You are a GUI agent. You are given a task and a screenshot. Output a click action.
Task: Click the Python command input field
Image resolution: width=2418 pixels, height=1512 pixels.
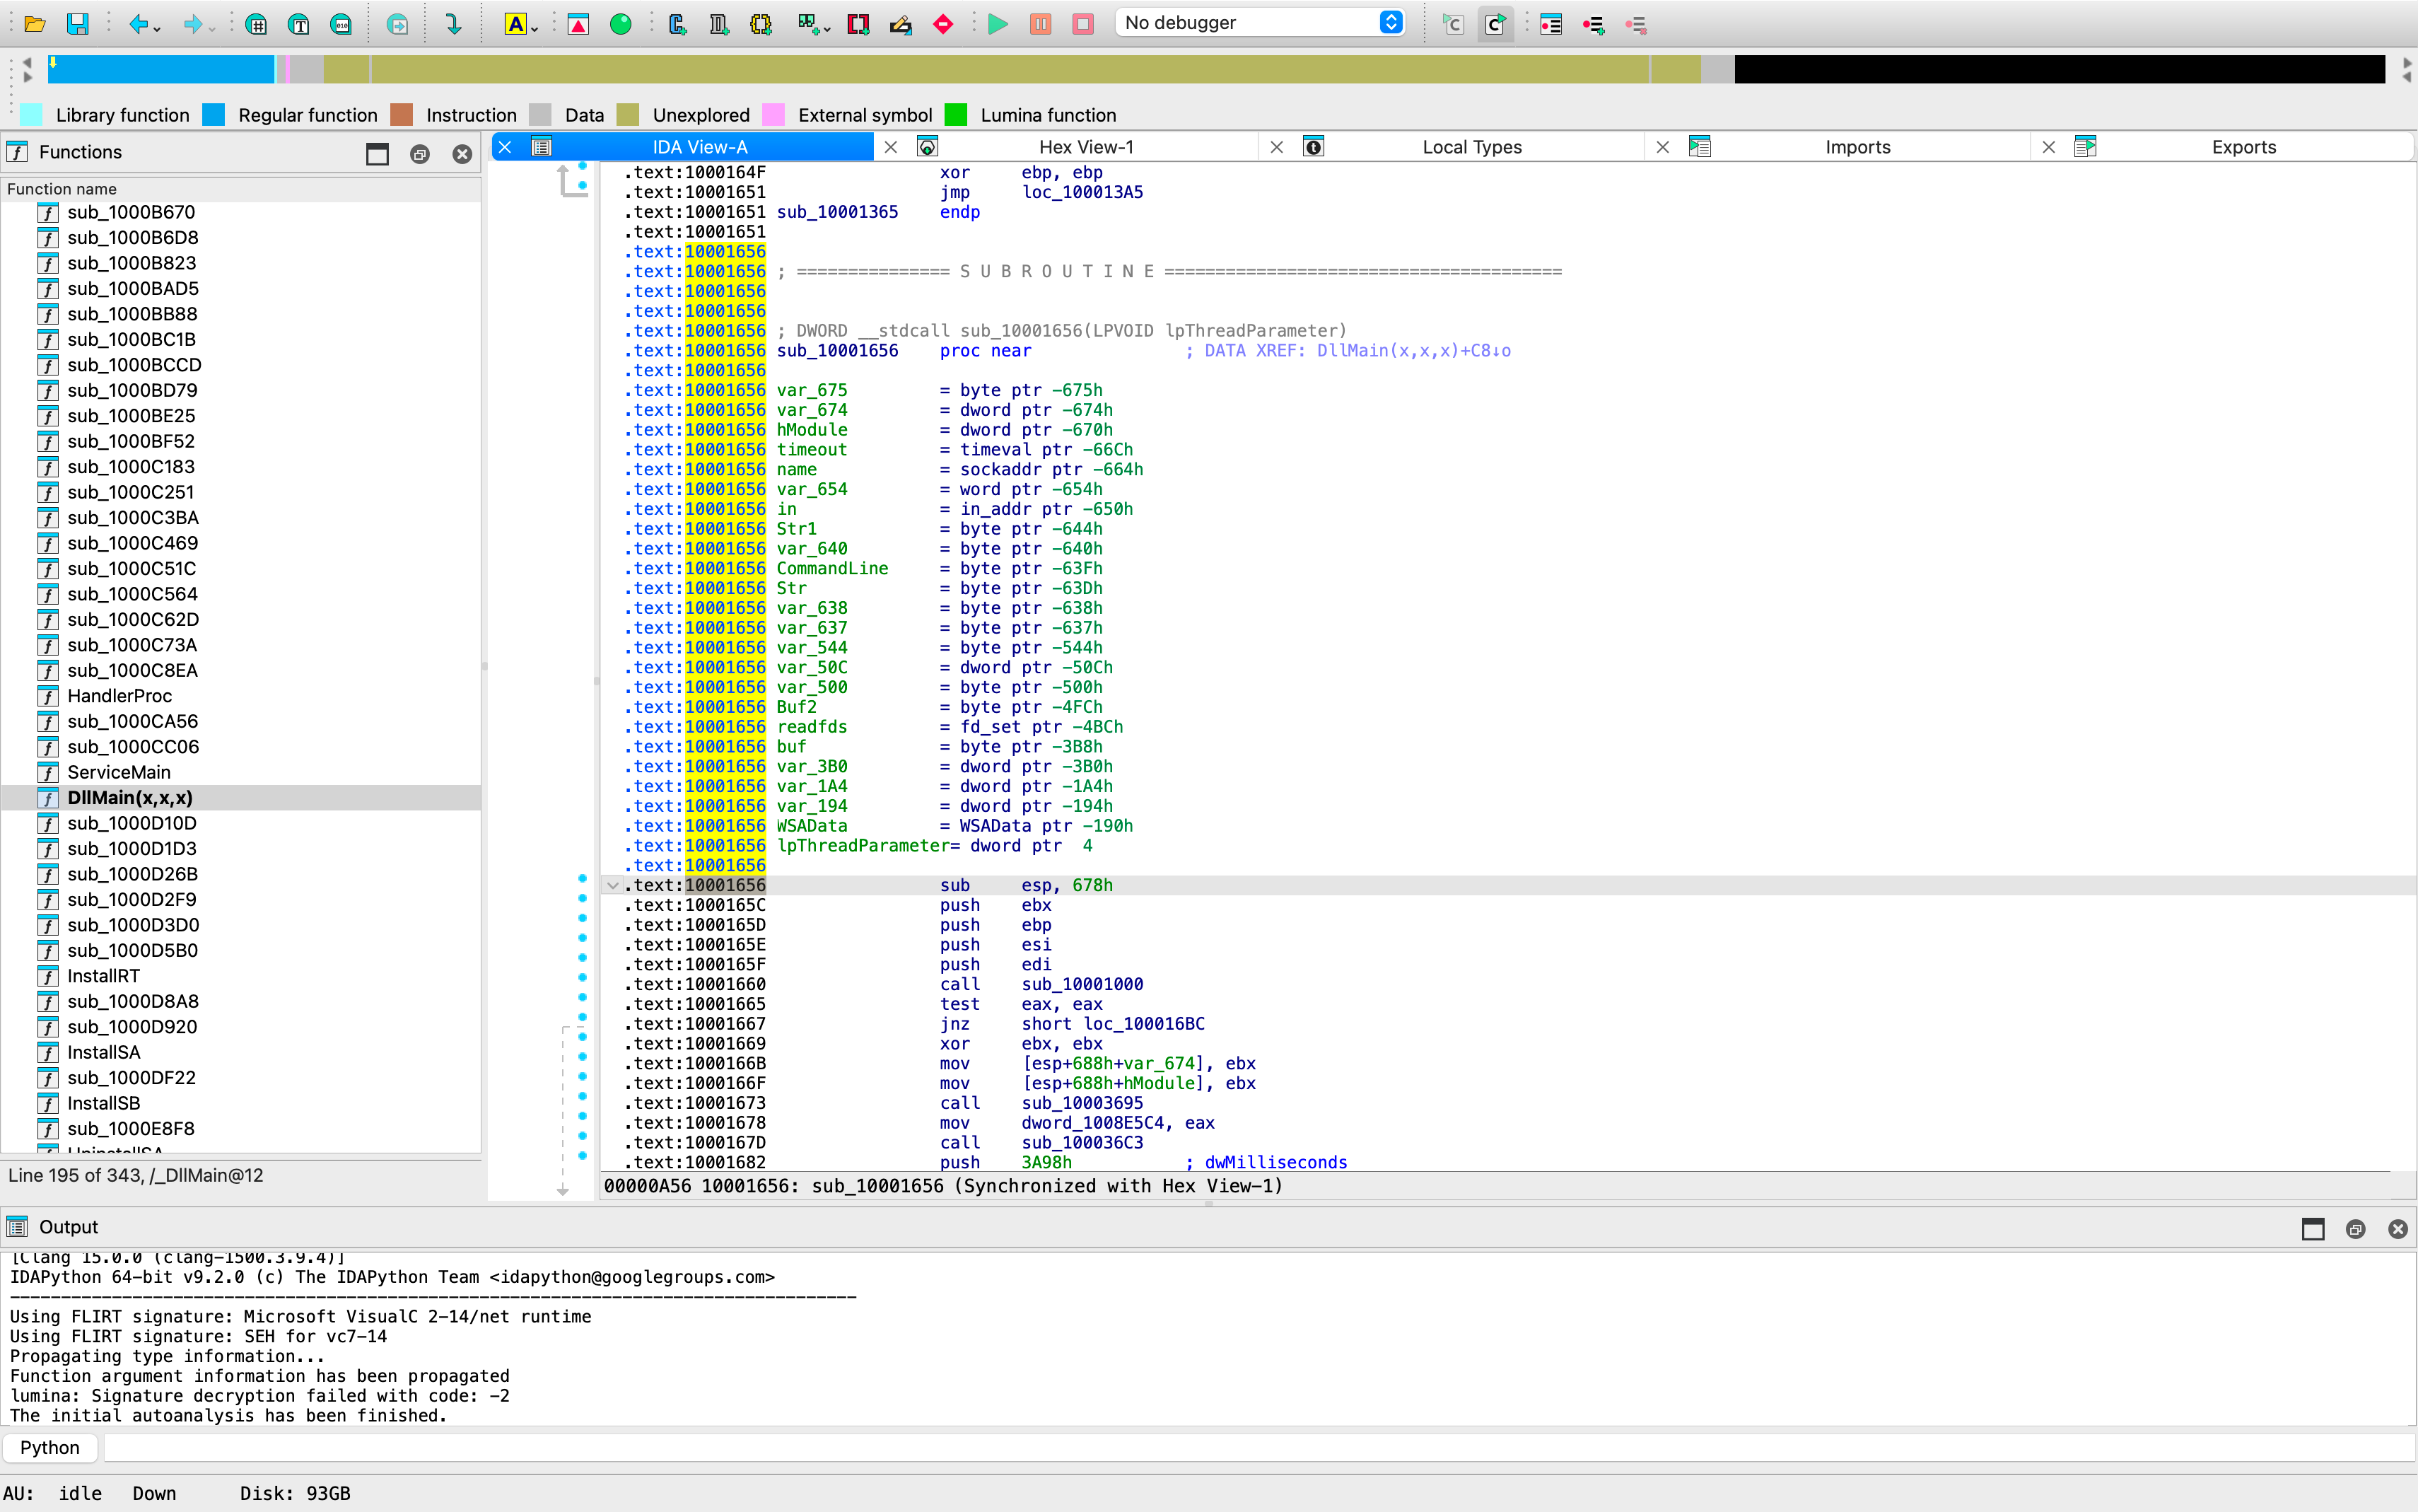click(1258, 1447)
